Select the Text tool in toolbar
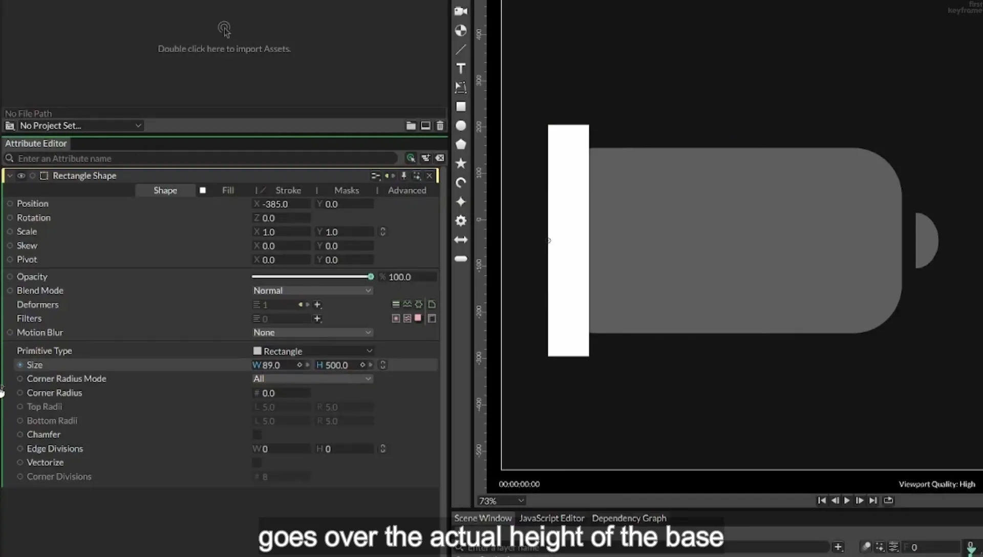Image resolution: width=983 pixels, height=557 pixels. click(x=461, y=69)
